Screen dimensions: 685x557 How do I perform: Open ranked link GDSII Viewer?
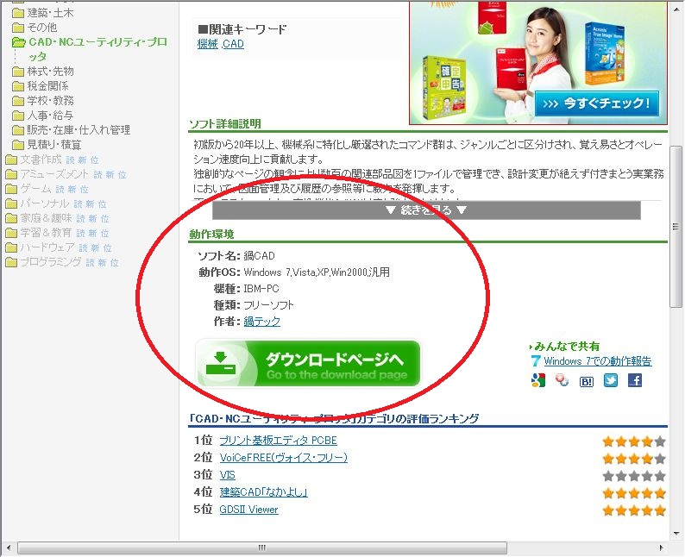[x=248, y=510]
